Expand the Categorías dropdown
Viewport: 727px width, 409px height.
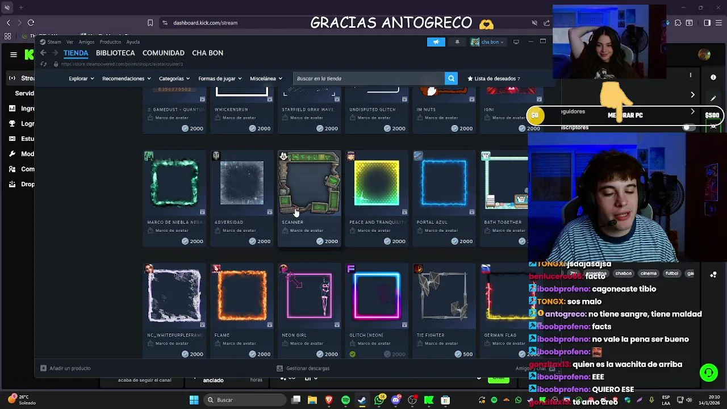[174, 78]
